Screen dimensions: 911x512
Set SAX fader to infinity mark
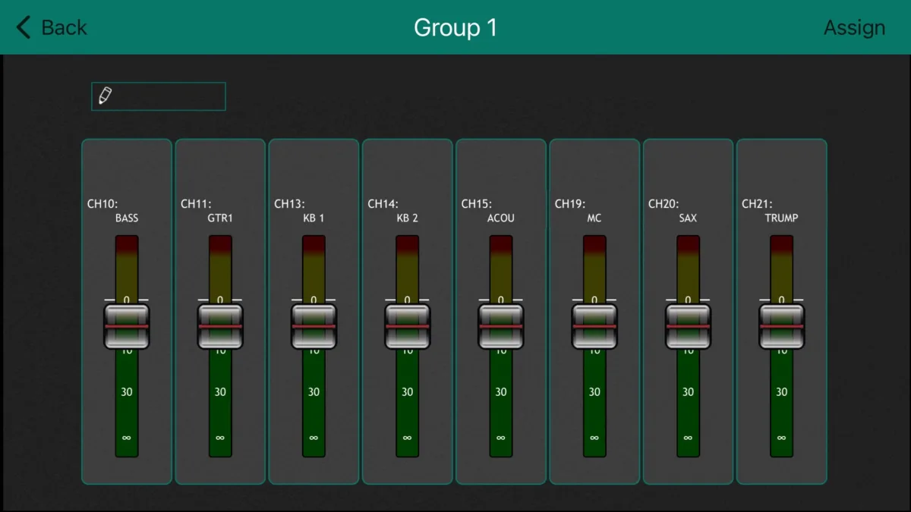pyautogui.click(x=688, y=438)
